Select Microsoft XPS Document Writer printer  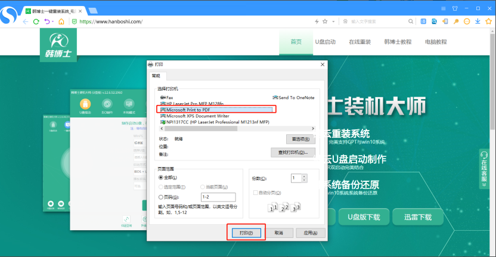pyautogui.click(x=195, y=116)
